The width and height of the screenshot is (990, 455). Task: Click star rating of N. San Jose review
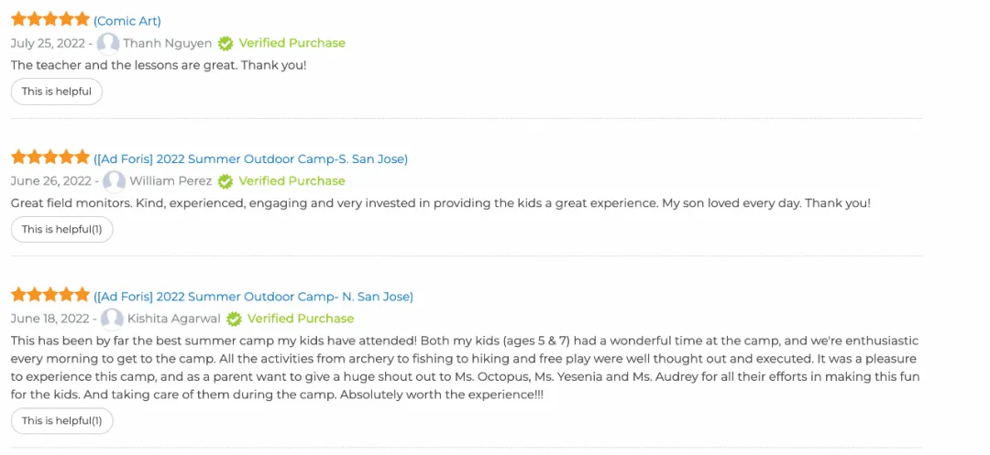(50, 295)
